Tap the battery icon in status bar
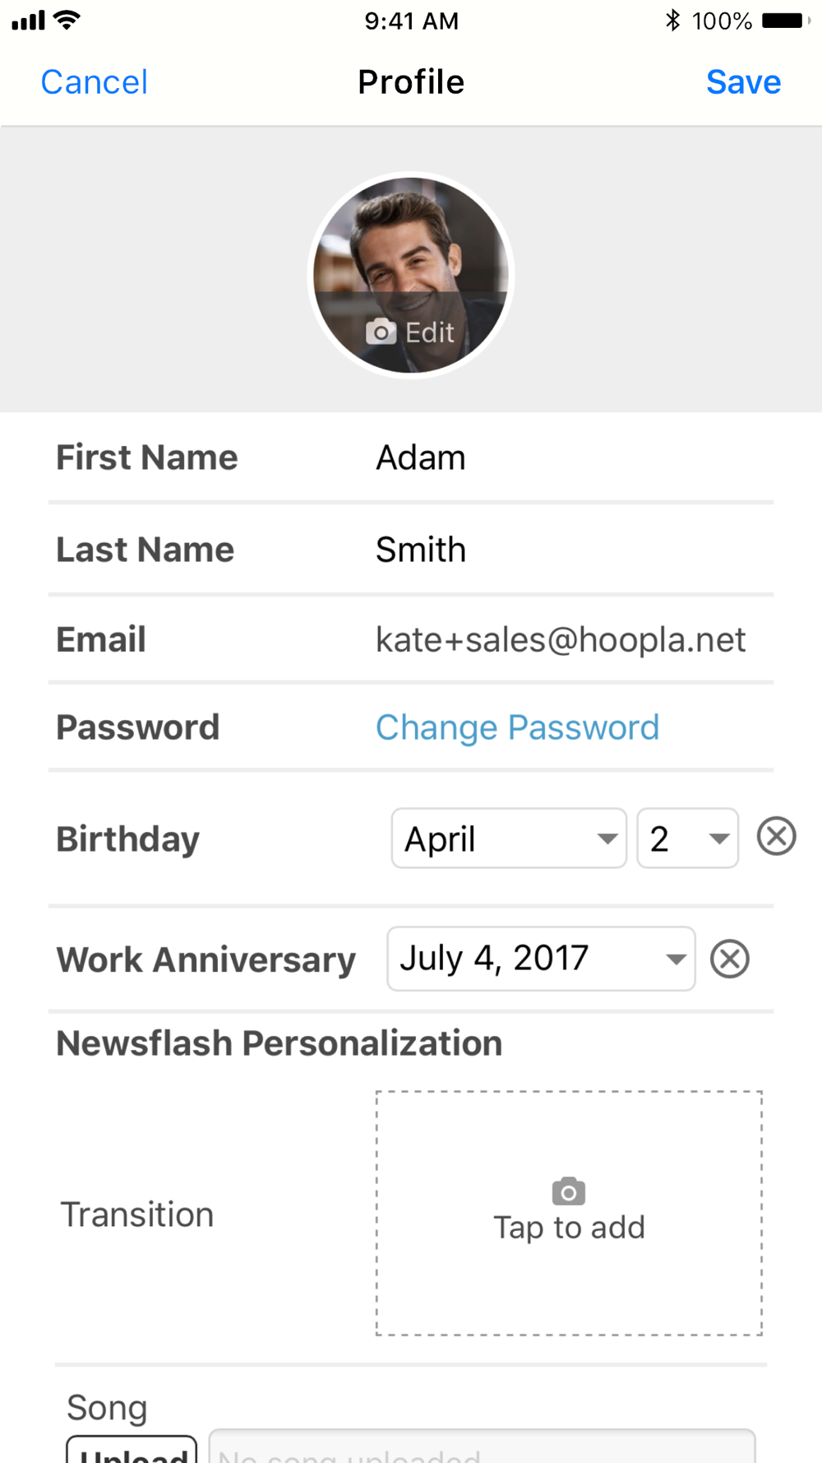This screenshot has height=1463, width=822. (x=784, y=21)
